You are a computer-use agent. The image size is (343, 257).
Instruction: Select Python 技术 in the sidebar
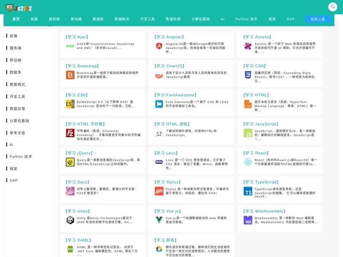pyautogui.click(x=20, y=157)
